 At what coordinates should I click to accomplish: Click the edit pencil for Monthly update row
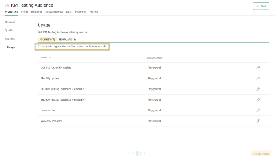click(258, 79)
